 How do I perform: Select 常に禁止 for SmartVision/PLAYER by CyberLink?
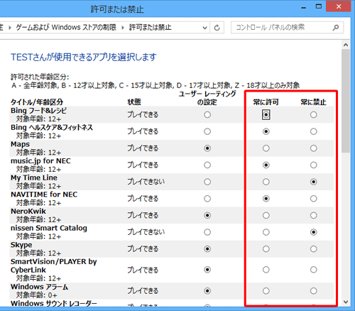point(314,270)
